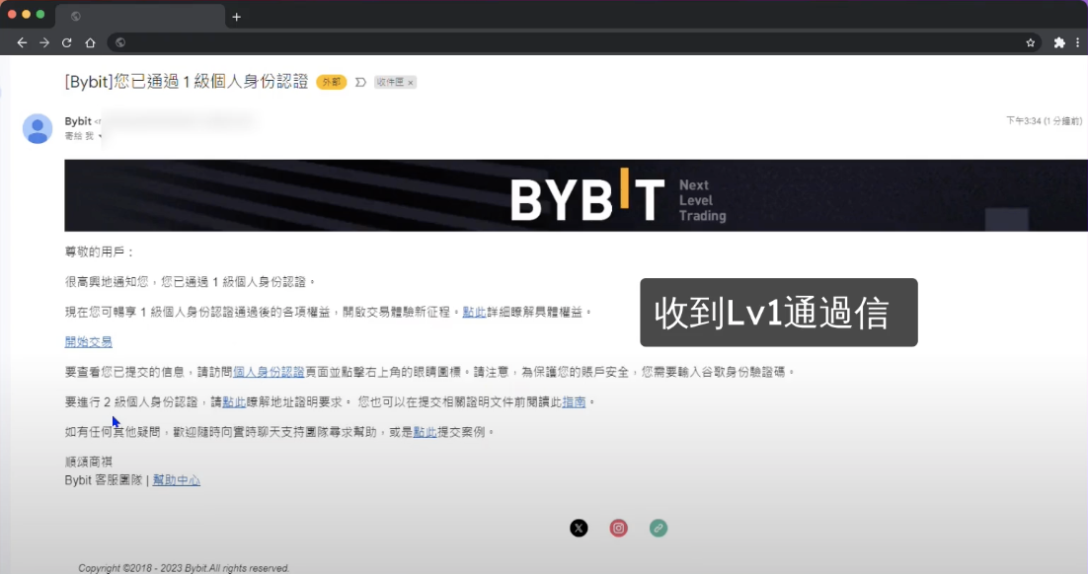The image size is (1088, 574).
Task: Open a new browser tab
Action: (237, 17)
